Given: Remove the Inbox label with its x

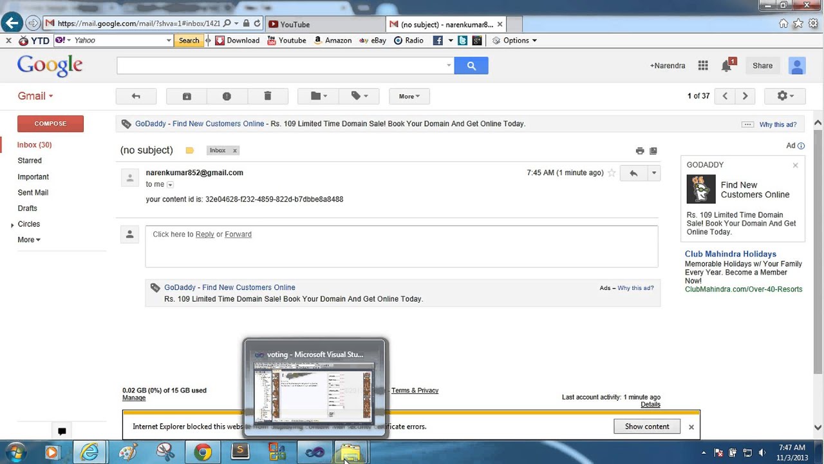Looking at the screenshot, I should [x=235, y=151].
